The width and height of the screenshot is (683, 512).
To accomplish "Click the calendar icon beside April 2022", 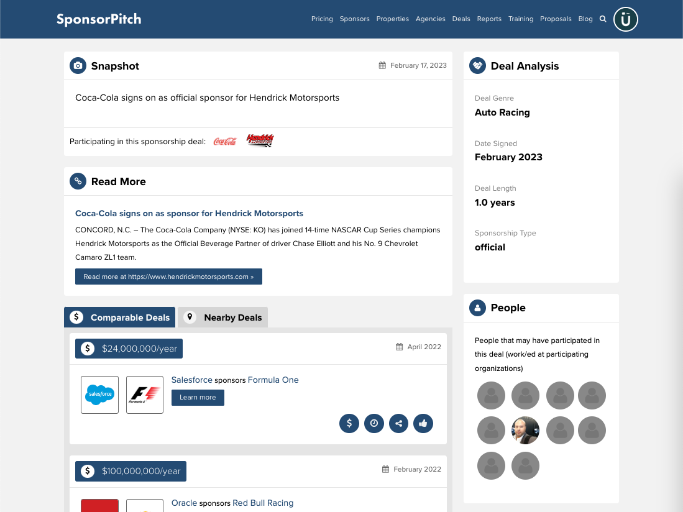I will pos(399,347).
